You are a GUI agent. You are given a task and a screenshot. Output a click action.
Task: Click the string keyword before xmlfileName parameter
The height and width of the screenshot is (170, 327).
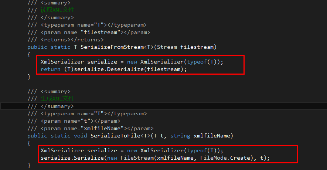pyautogui.click(x=180, y=136)
